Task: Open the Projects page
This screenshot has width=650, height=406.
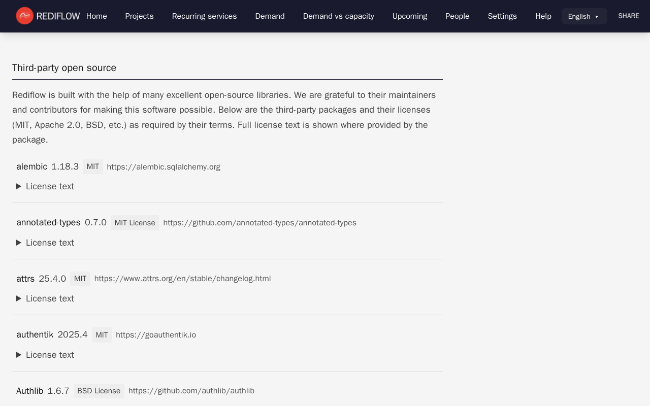Action: click(x=139, y=16)
